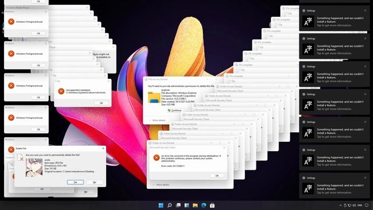Switch input language via ENG indicator

[360, 205]
